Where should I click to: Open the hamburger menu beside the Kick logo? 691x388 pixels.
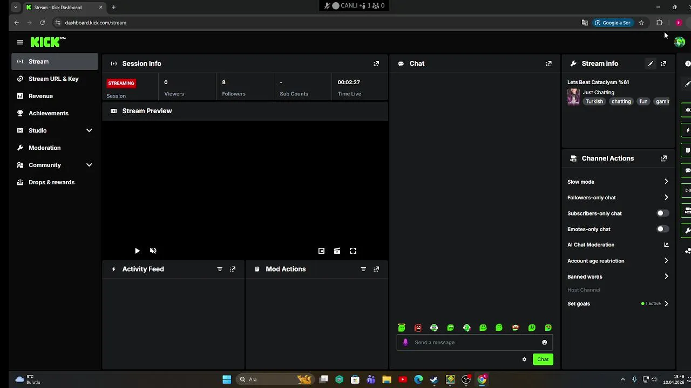click(x=20, y=42)
